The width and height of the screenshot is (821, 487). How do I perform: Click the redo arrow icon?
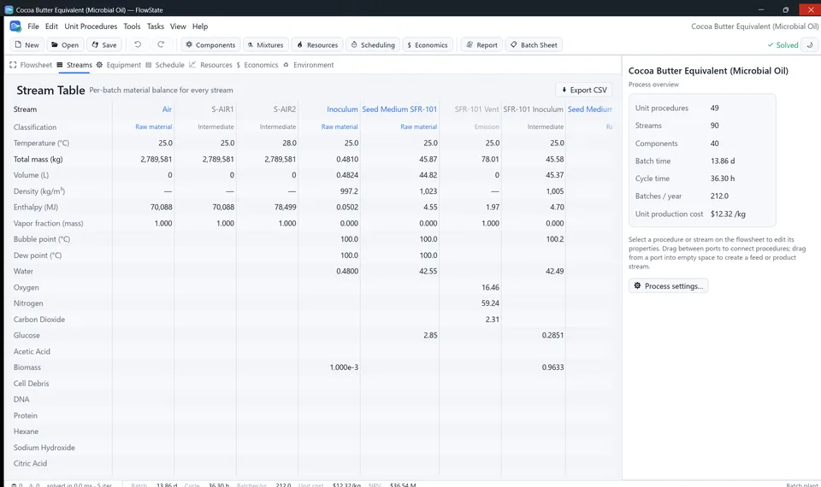161,44
